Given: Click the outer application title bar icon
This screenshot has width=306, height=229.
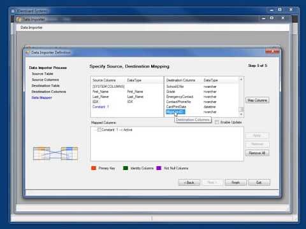Looking at the screenshot, I should (13, 11).
